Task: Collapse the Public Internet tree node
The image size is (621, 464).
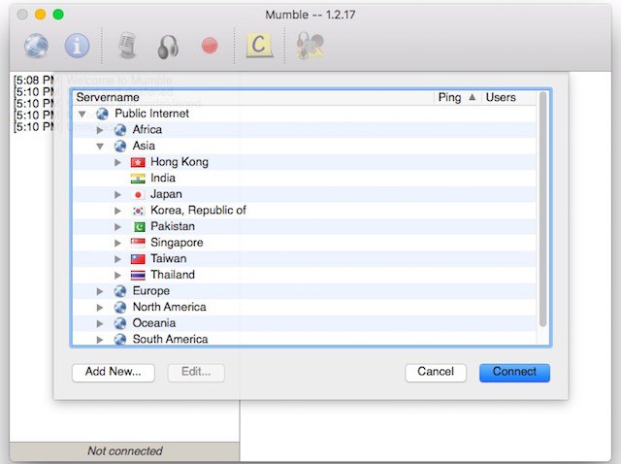Action: click(x=82, y=115)
